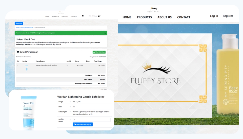The width and height of the screenshot is (243, 139).
Task: Click the 'Rp. 70,934' total transfer amount
Action: pos(101,83)
